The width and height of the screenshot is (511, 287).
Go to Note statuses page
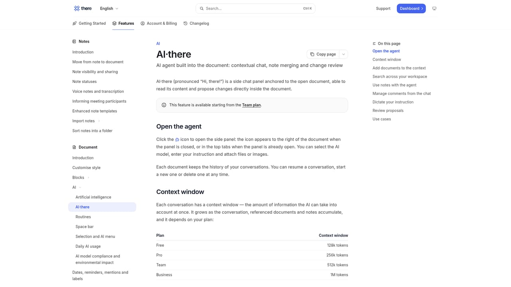84,82
